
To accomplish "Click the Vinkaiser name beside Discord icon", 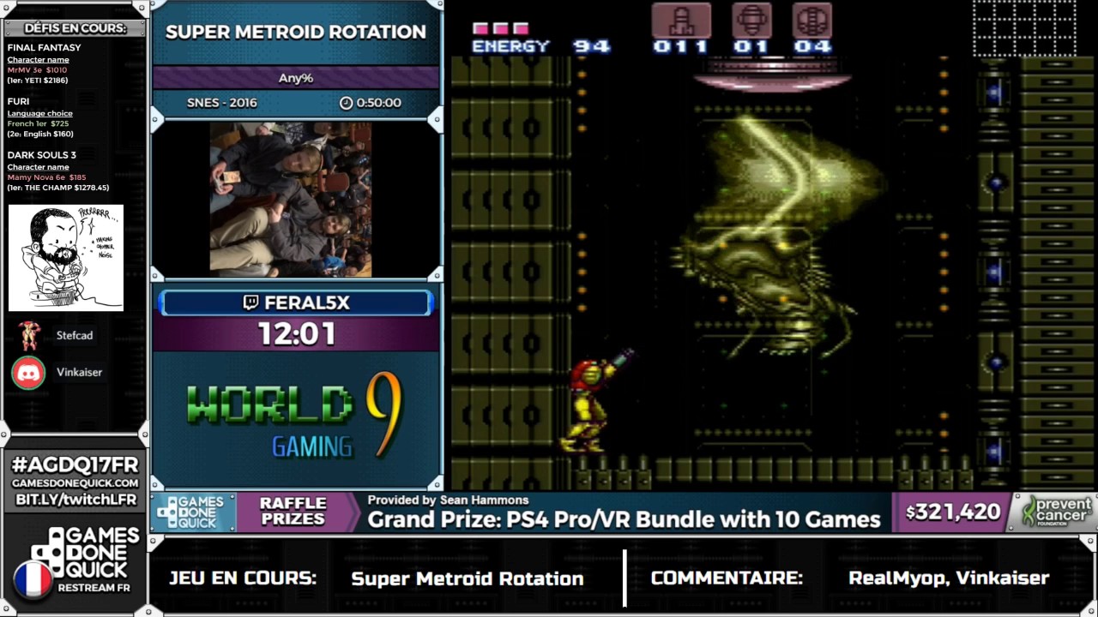I will click(x=79, y=373).
